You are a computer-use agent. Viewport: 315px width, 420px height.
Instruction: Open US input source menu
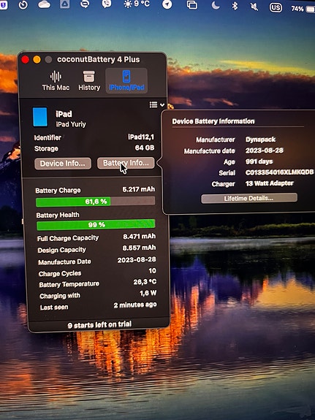coord(276,7)
